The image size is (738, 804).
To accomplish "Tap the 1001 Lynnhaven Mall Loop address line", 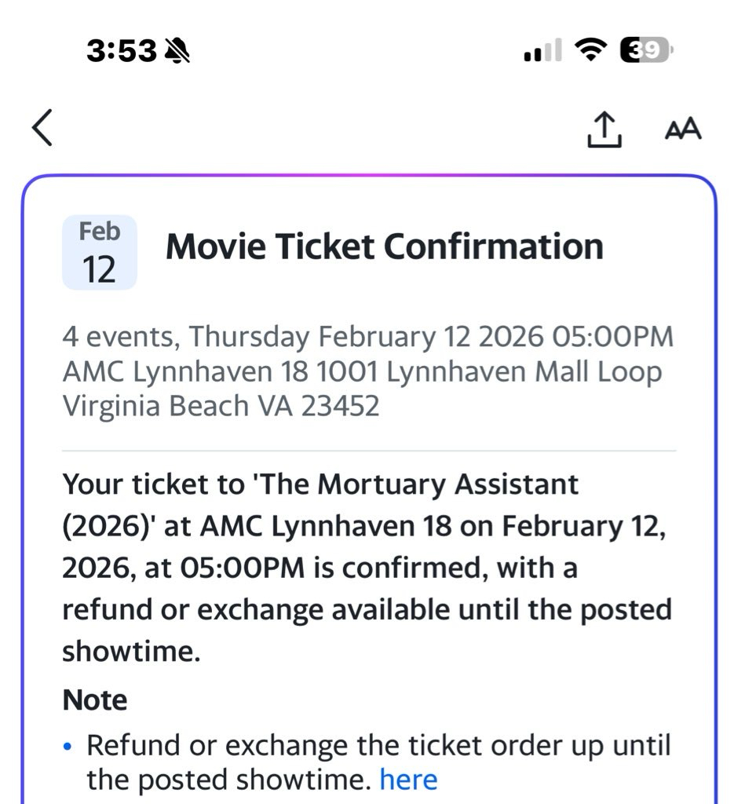I will pos(362,371).
